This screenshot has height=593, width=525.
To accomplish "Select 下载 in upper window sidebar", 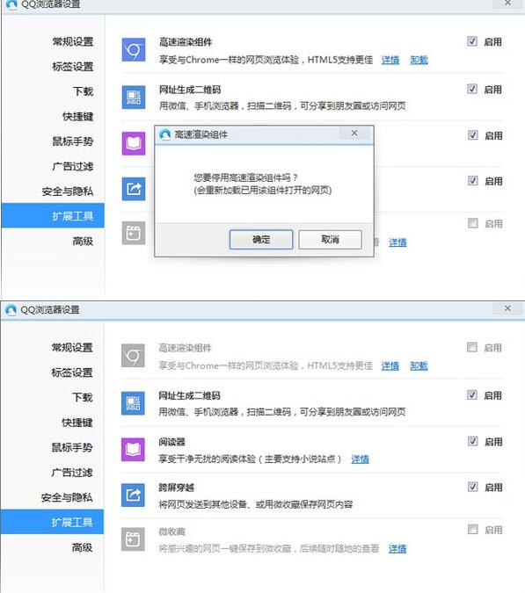I will 83,91.
